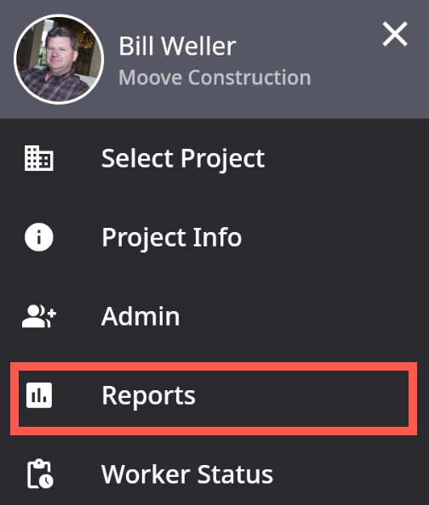429x505 pixels.
Task: Click the circled info icon
Action: coord(39,237)
